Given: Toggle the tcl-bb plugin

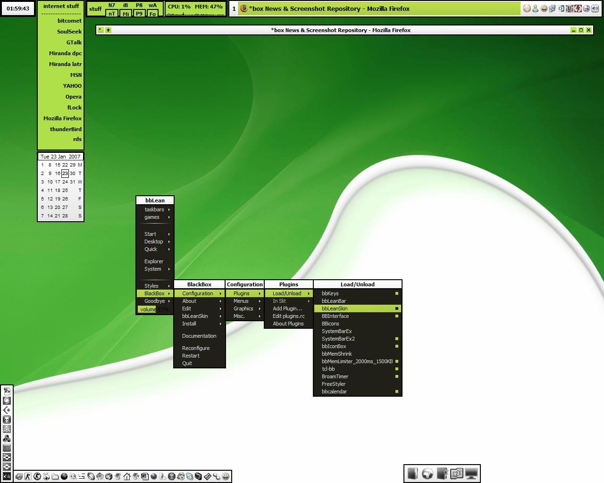Looking at the screenshot, I should (x=358, y=369).
